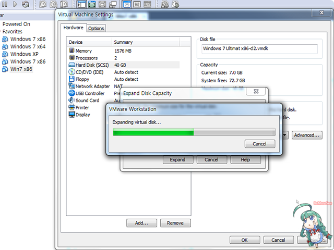Select the Hard Disk (SCSI) device

point(124,65)
